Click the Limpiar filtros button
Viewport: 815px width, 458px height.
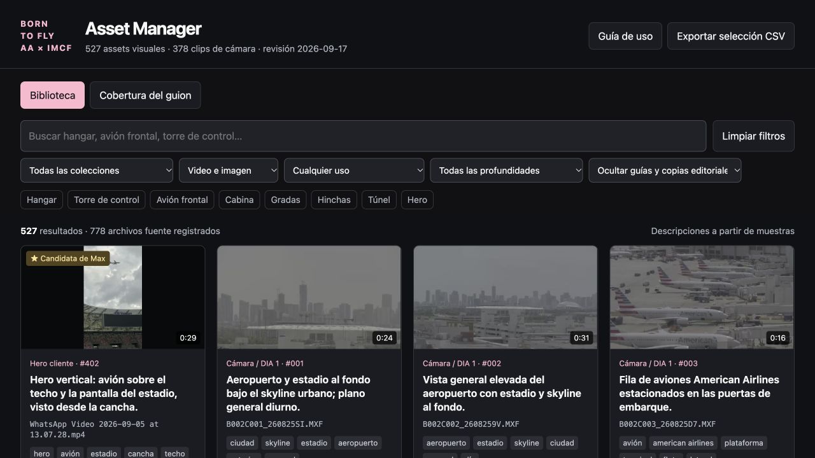pos(753,136)
